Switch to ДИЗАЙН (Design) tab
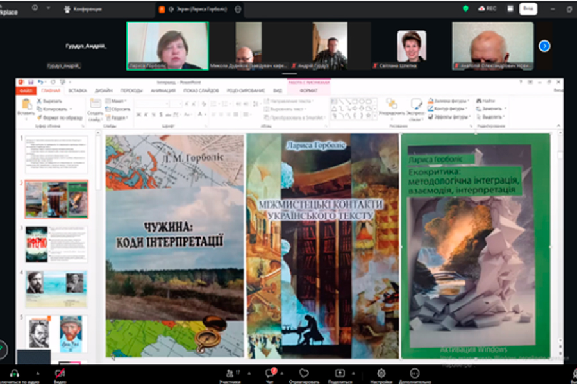Image resolution: width=577 pixels, height=385 pixels. pyautogui.click(x=103, y=90)
